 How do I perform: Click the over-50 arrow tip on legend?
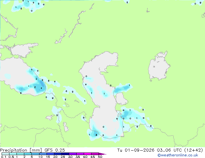click(x=102, y=154)
